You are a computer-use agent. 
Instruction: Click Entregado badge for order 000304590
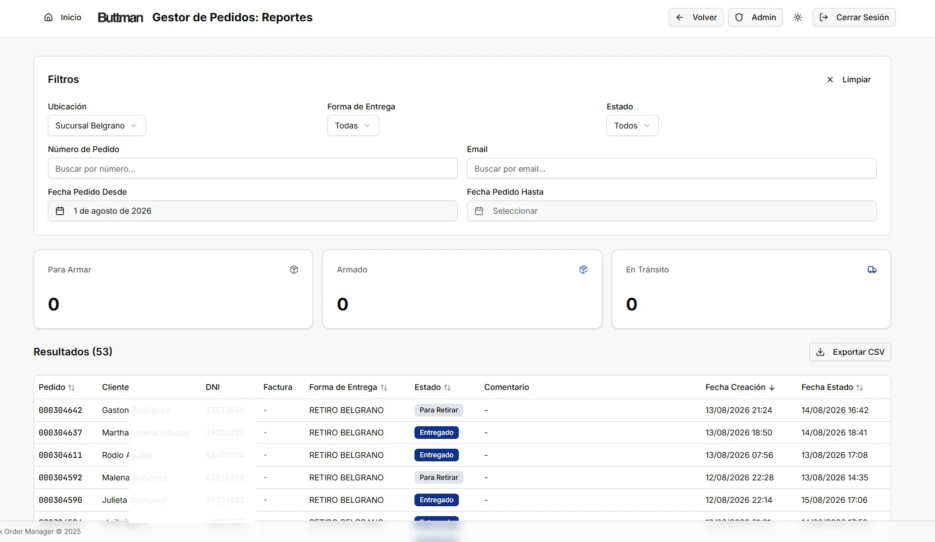pyautogui.click(x=436, y=500)
